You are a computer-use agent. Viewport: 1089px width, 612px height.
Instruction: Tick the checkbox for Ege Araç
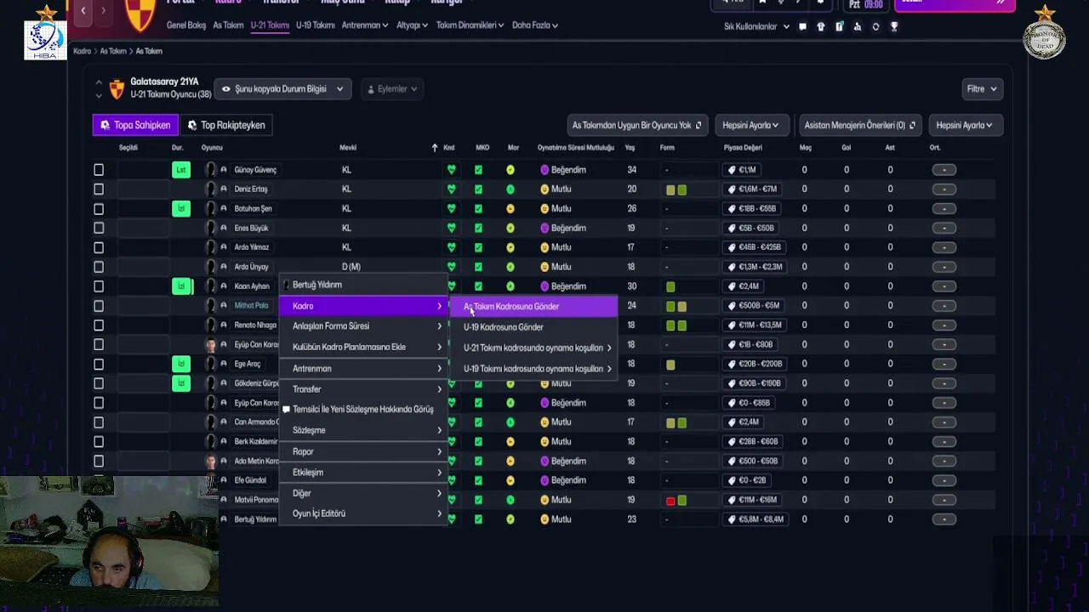(x=99, y=364)
